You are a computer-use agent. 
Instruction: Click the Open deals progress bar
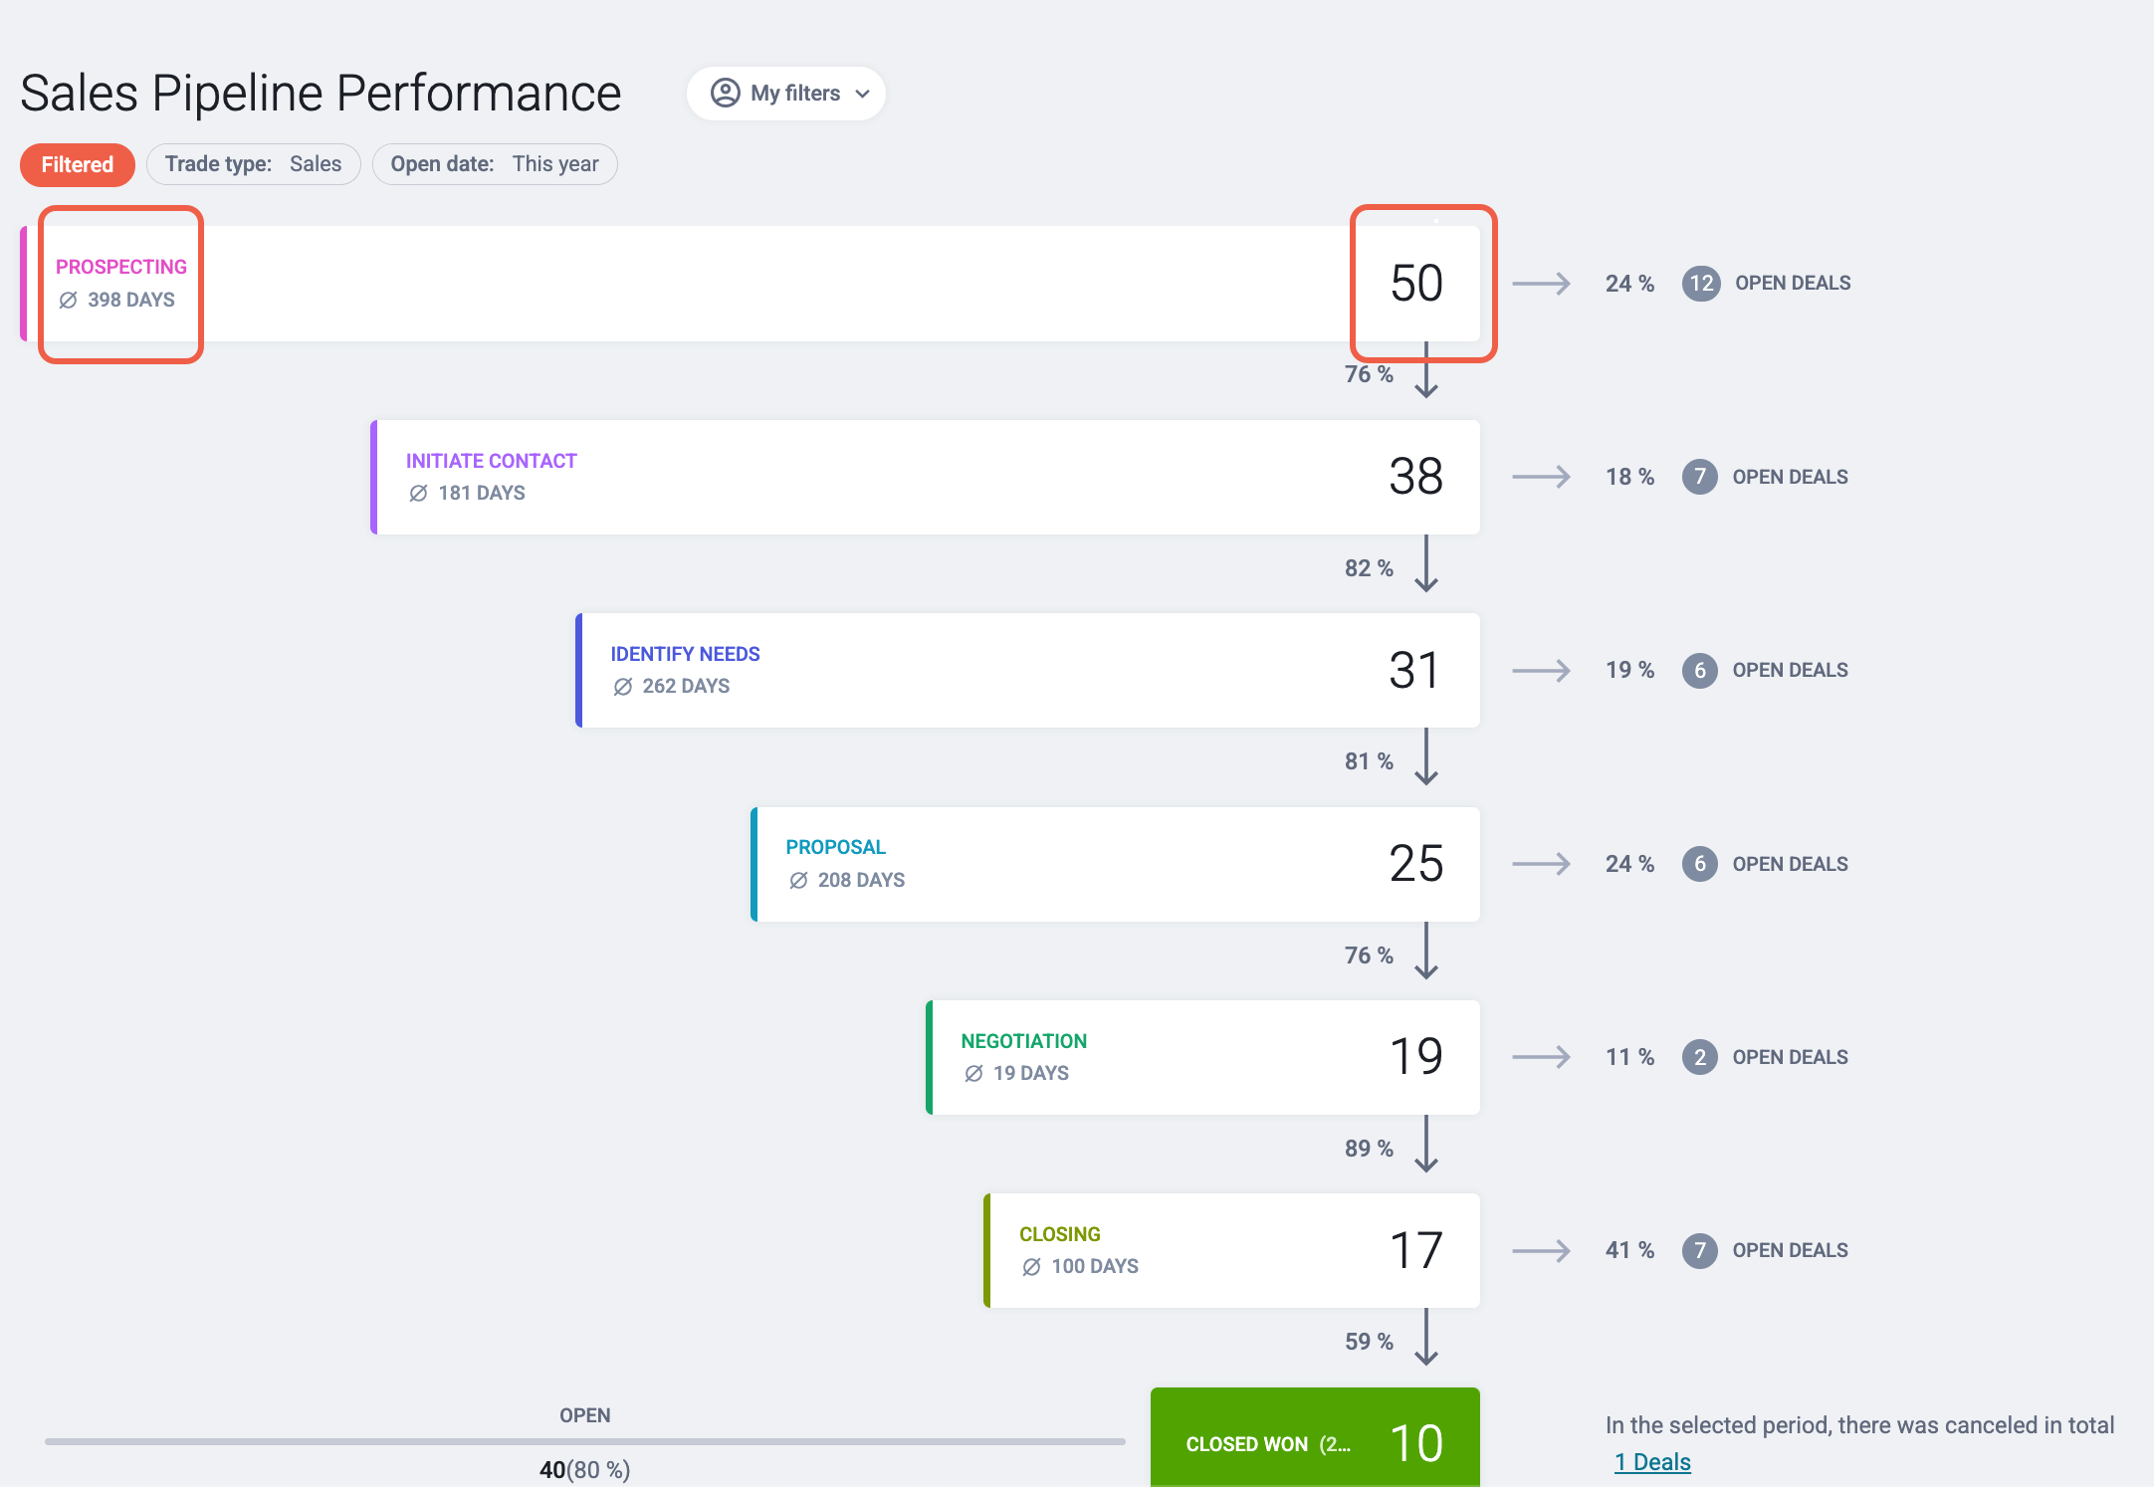click(x=585, y=1441)
